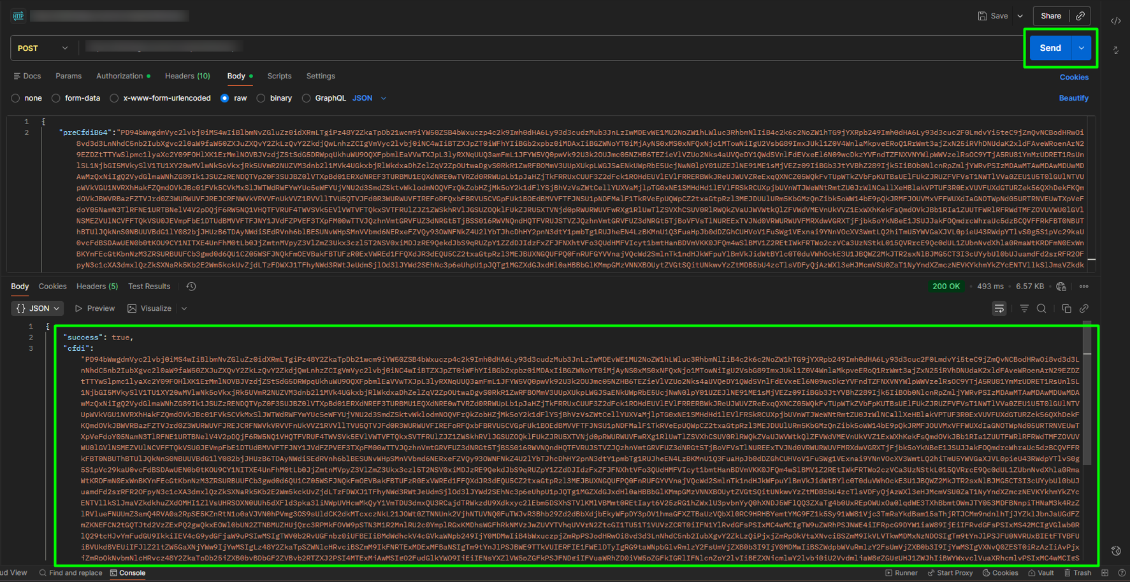This screenshot has height=582, width=1130.
Task: Click the network info globe icon
Action: click(1061, 287)
